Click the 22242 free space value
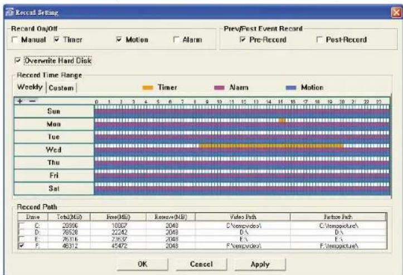The width and height of the screenshot is (403, 275). point(119,232)
